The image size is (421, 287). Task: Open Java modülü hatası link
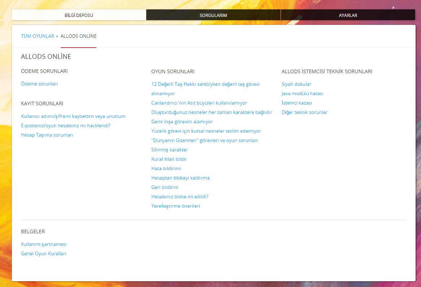(302, 94)
